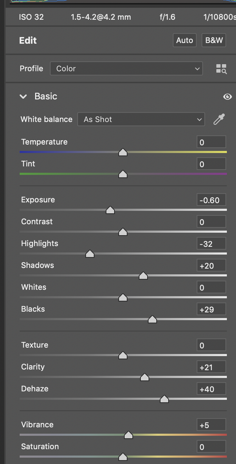236x464 pixels.
Task: Click the Auto button
Action: point(184,41)
